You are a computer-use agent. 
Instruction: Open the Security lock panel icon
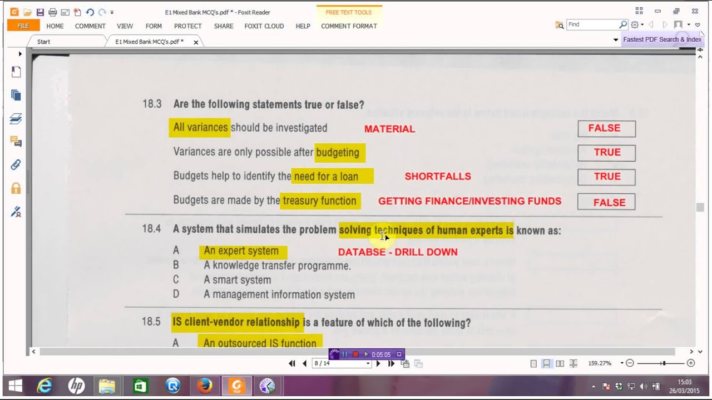(x=16, y=188)
